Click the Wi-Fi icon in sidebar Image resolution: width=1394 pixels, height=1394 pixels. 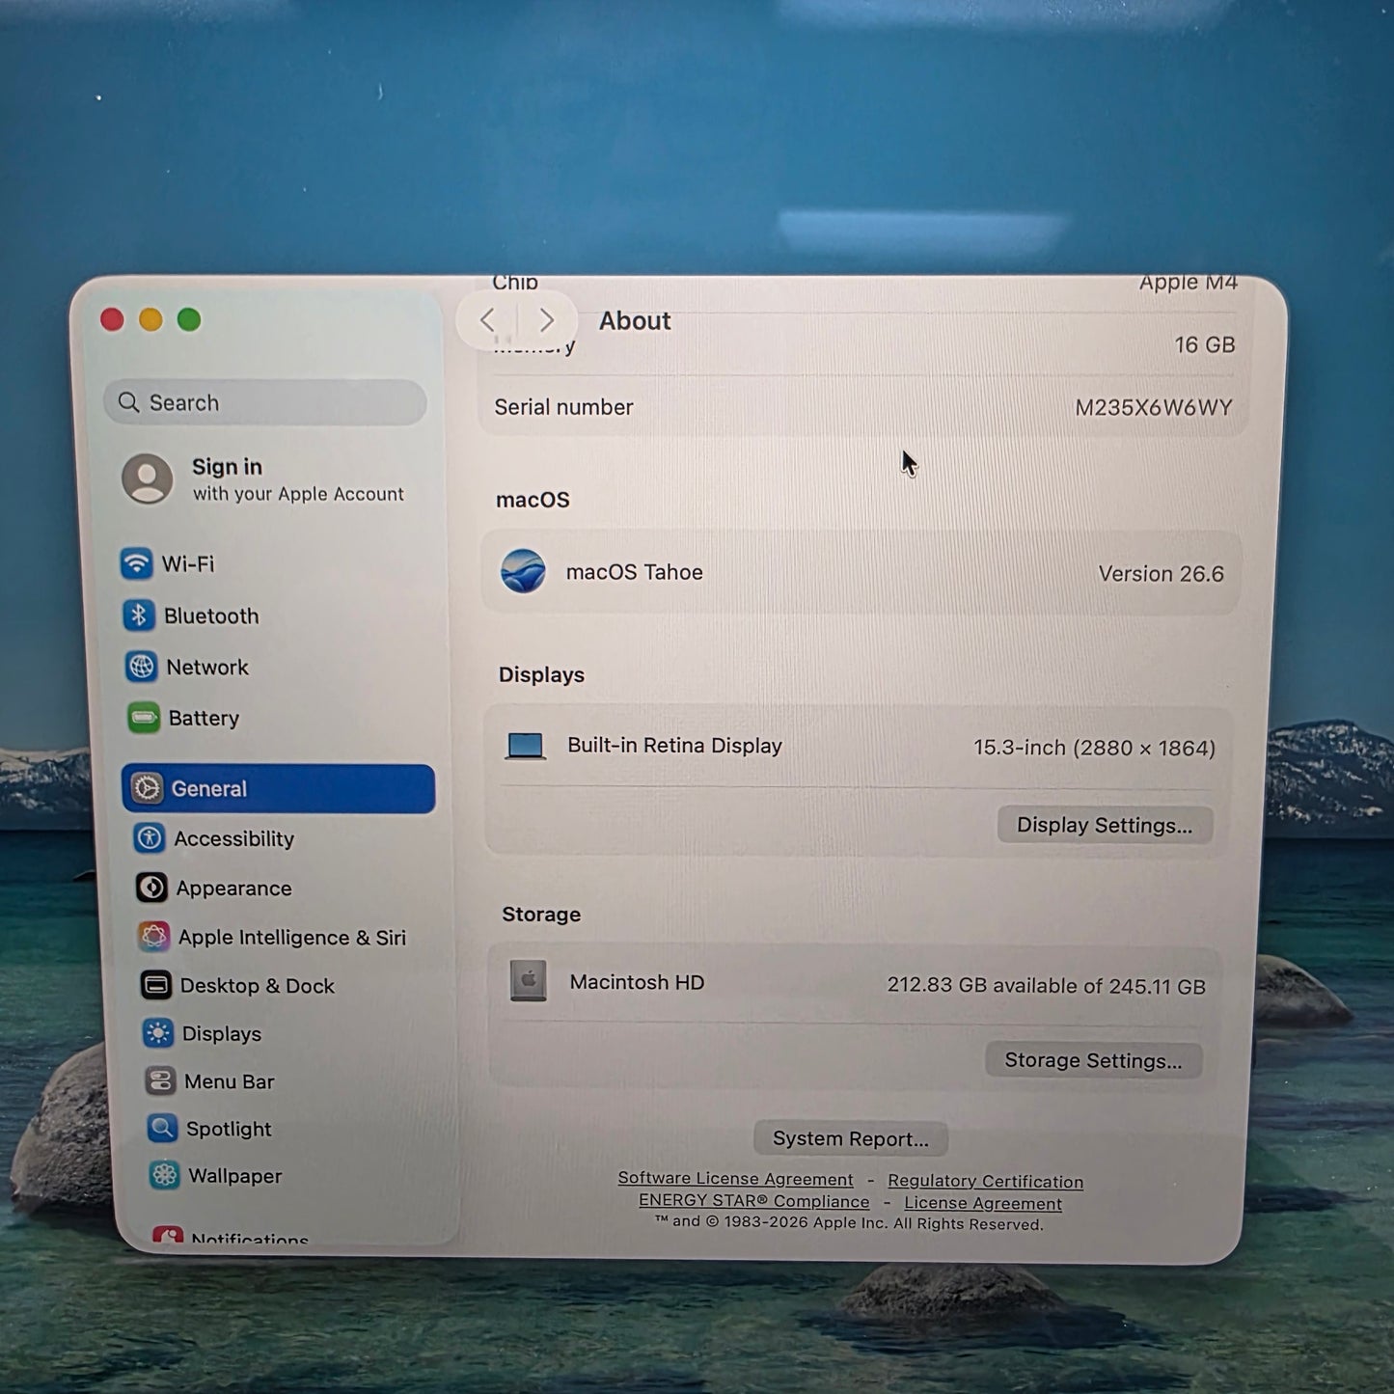pyautogui.click(x=136, y=563)
